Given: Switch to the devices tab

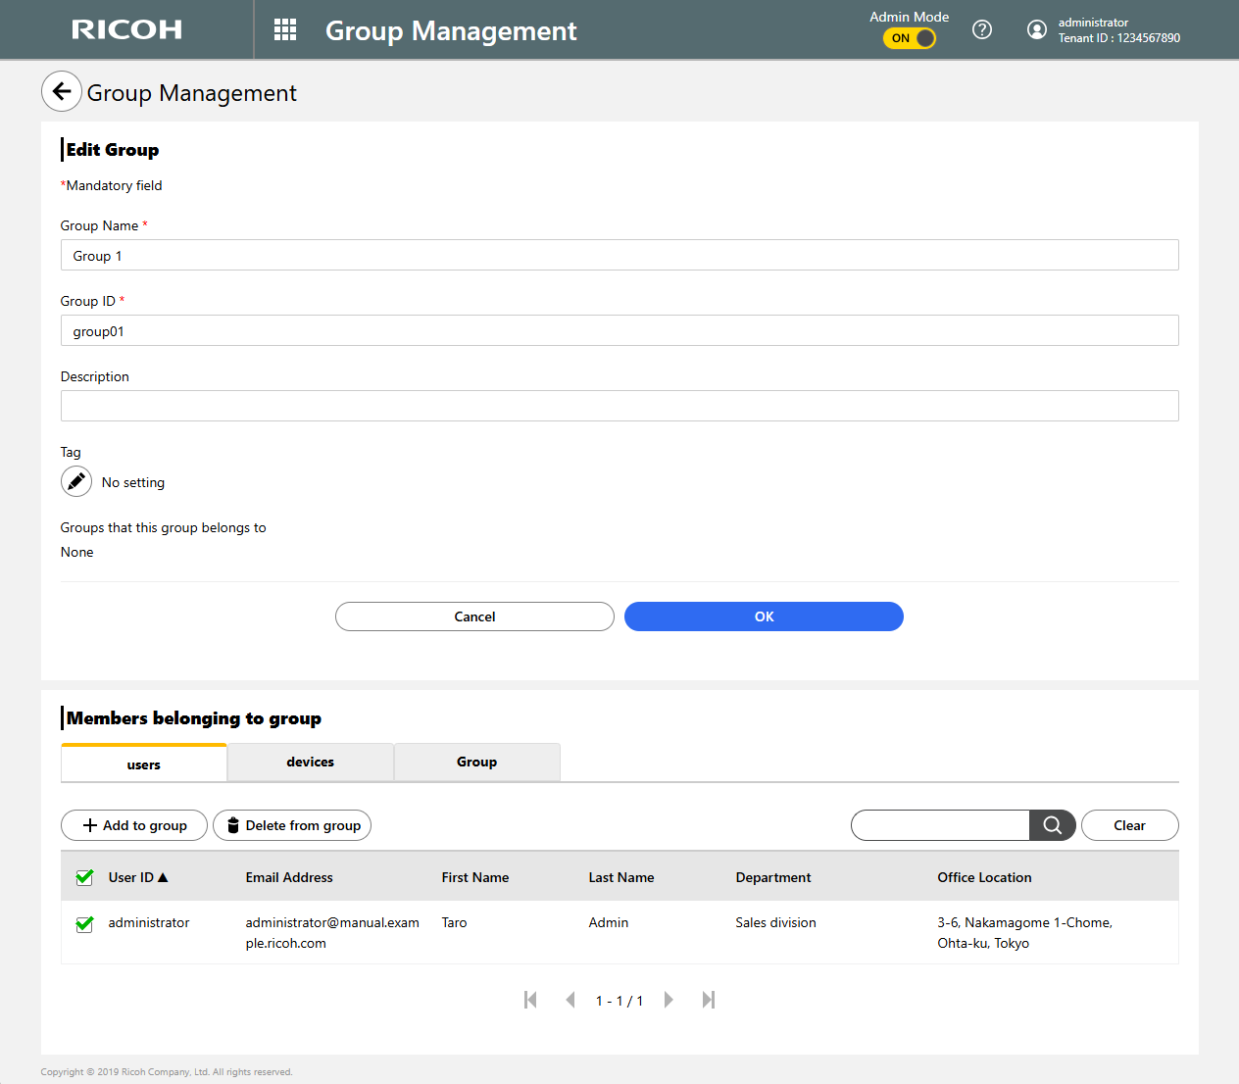Looking at the screenshot, I should click(x=310, y=763).
